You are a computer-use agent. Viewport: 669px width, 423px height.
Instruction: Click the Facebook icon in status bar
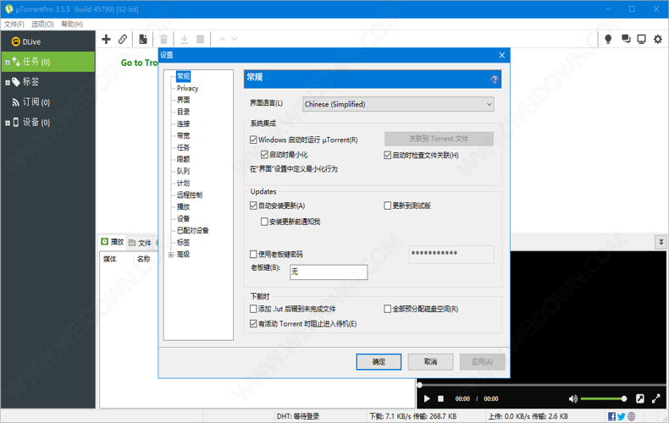[x=611, y=416]
